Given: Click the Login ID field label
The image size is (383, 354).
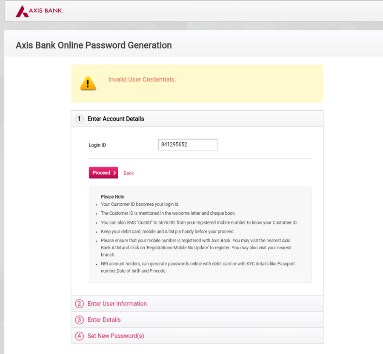Looking at the screenshot, I should click(97, 145).
